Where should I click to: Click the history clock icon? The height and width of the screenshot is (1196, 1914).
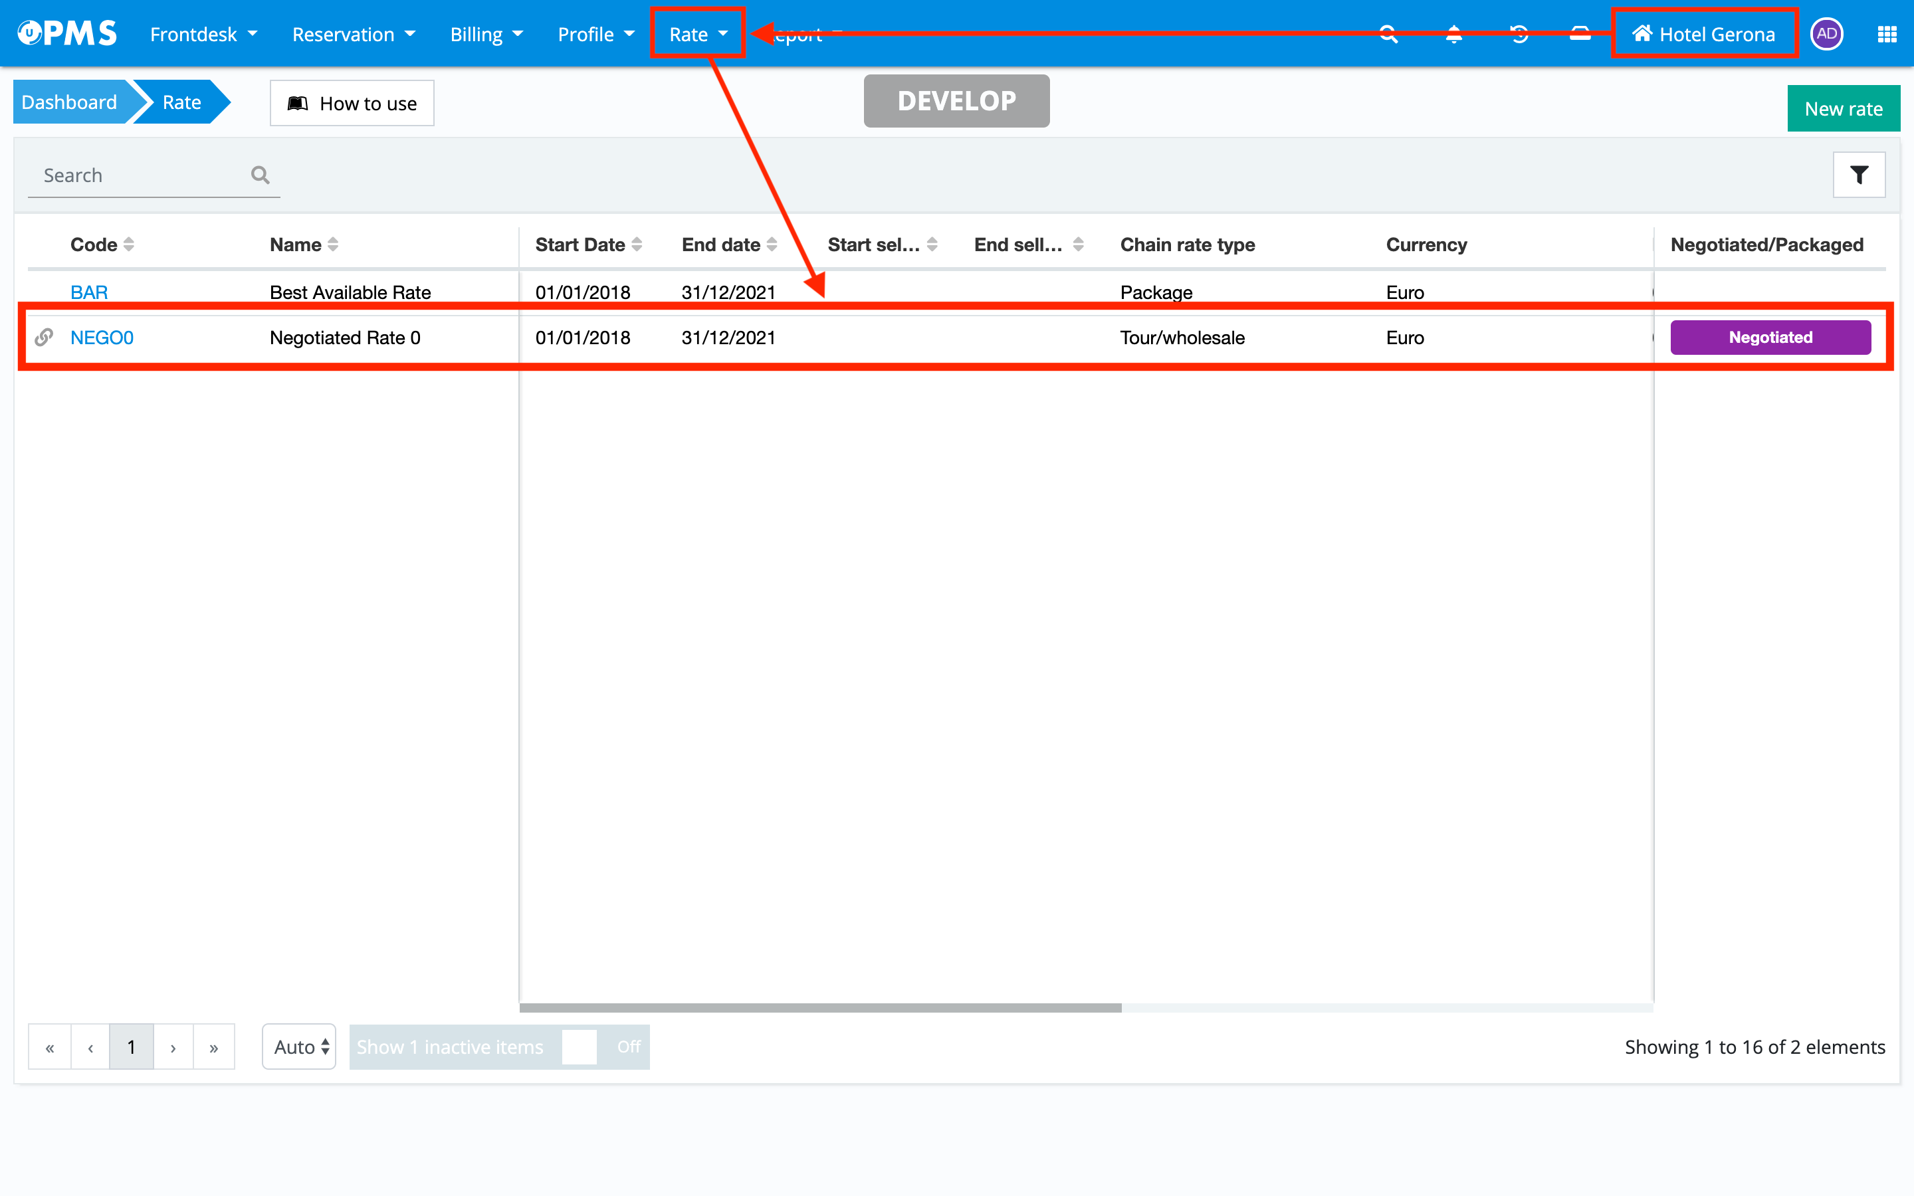click(x=1519, y=34)
